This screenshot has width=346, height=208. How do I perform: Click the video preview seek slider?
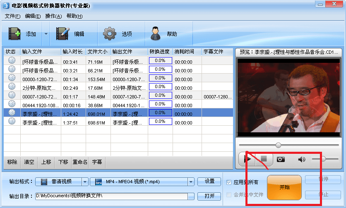tap(288, 145)
